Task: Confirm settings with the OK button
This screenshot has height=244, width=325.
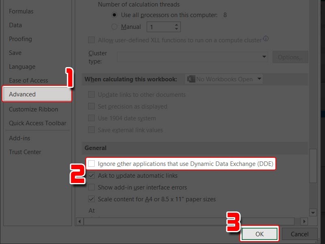Action: point(260,234)
